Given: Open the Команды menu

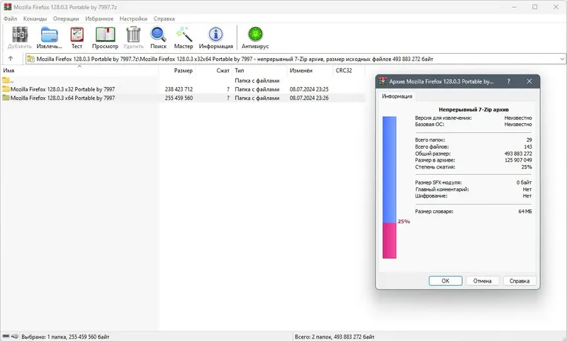Looking at the screenshot, I should (35, 18).
